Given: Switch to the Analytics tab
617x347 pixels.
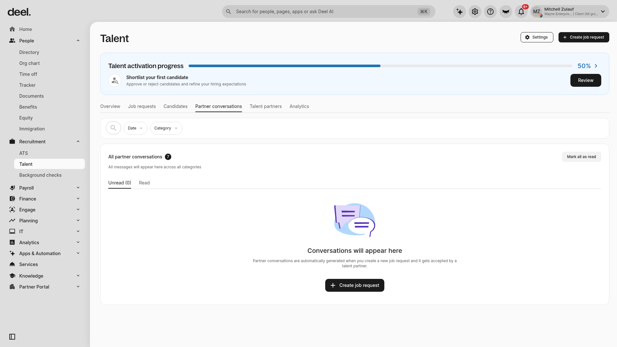Looking at the screenshot, I should pos(299,106).
